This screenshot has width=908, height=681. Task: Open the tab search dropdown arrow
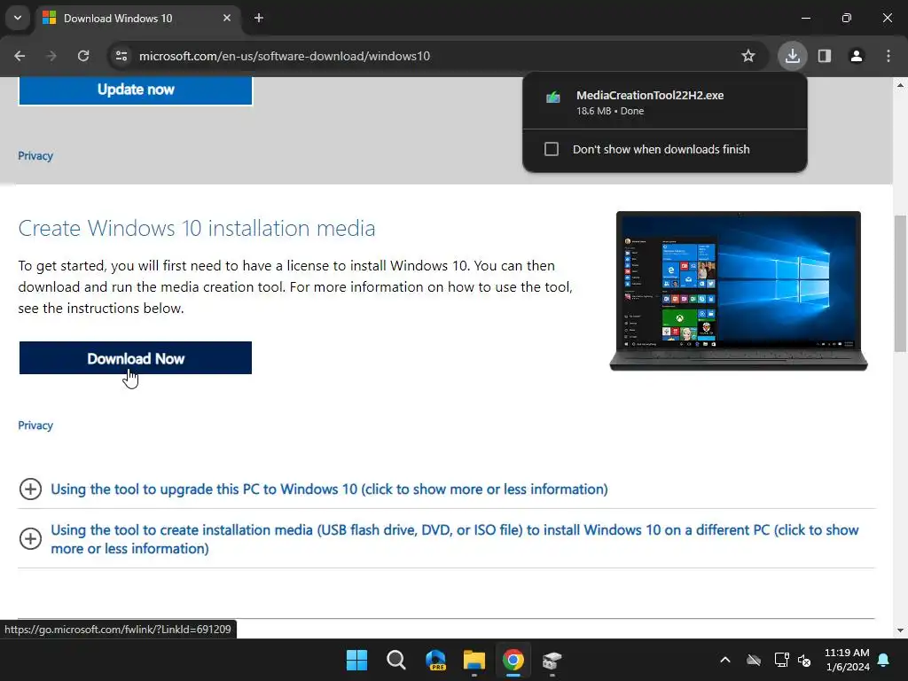coord(18,18)
